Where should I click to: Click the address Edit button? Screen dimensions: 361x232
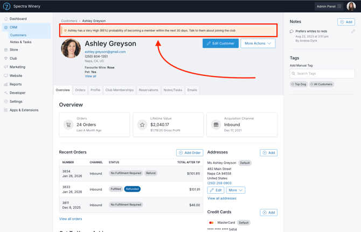[x=216, y=191]
